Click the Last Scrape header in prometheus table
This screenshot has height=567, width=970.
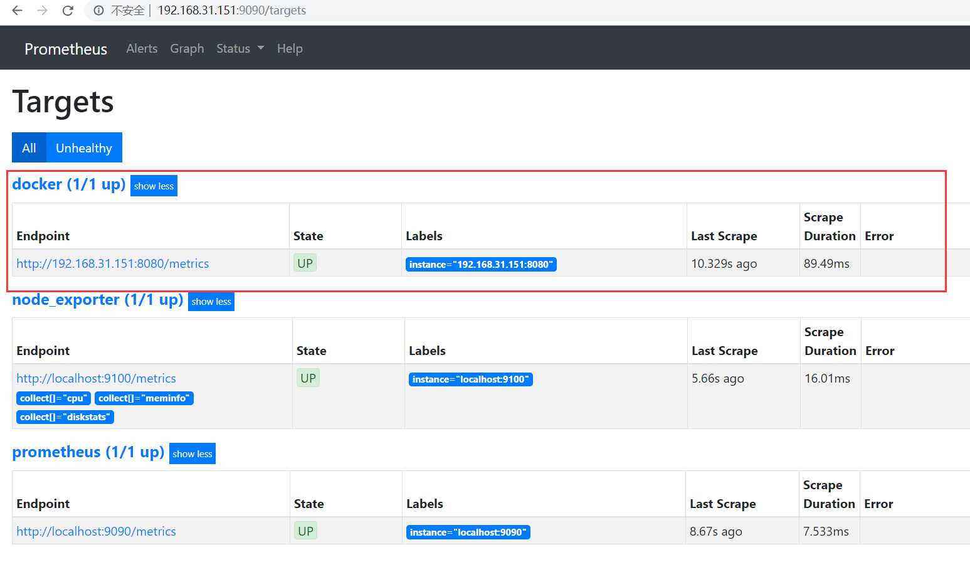point(723,504)
